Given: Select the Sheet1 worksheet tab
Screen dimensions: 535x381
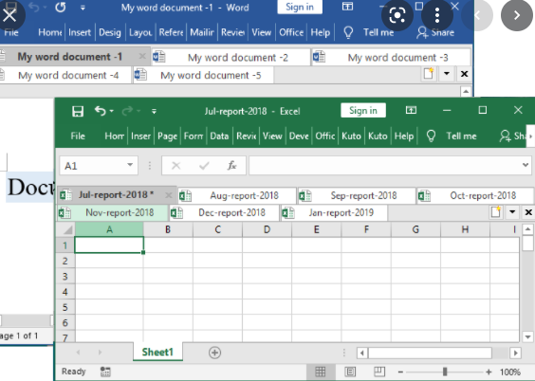Looking at the screenshot, I should tap(157, 352).
